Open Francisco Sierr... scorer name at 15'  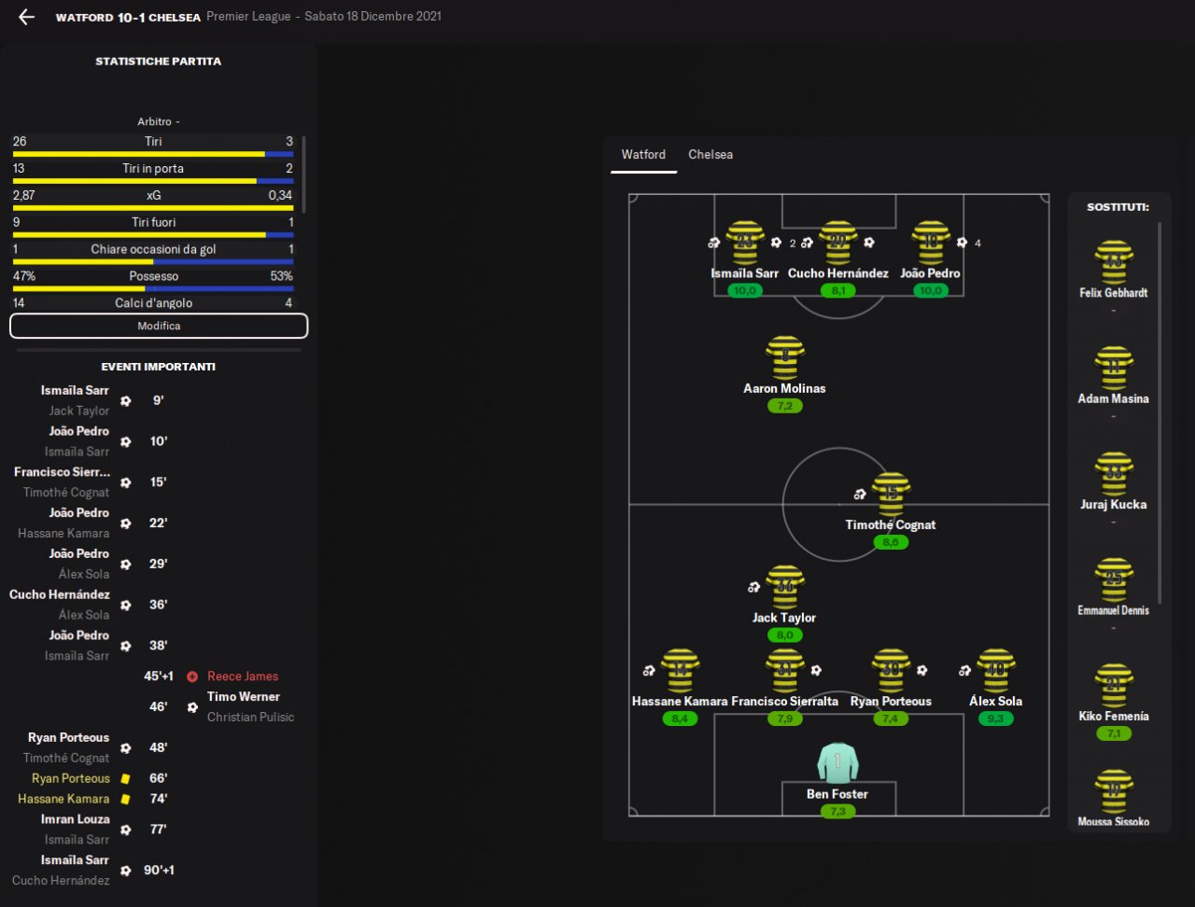click(62, 472)
